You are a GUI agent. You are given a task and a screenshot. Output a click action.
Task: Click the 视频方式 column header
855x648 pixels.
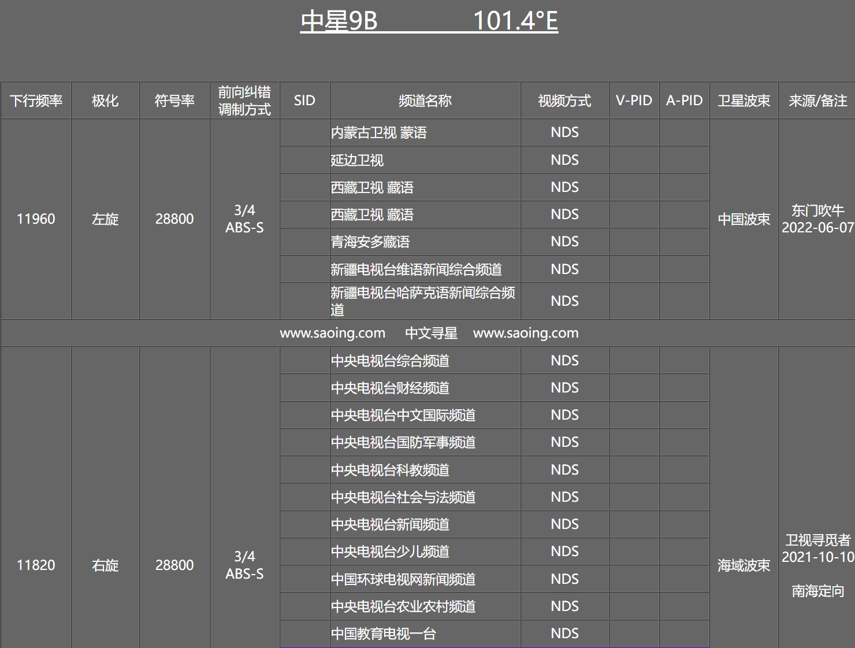tap(564, 101)
